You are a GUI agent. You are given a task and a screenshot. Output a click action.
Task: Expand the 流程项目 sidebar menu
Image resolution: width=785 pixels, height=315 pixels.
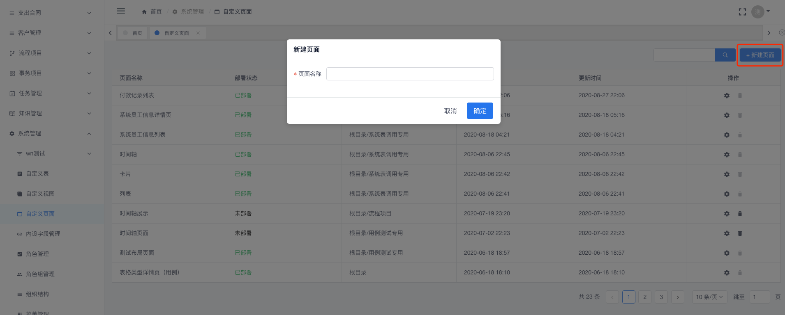tap(52, 53)
